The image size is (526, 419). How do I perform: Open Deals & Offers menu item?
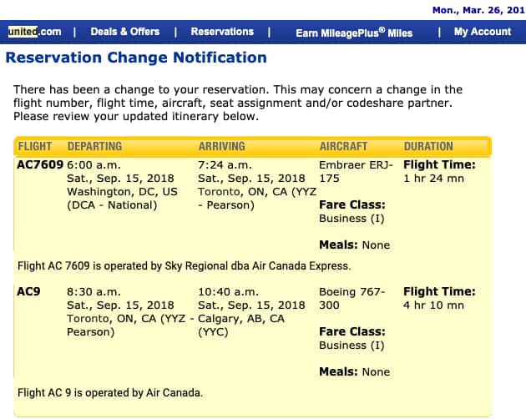pos(124,32)
